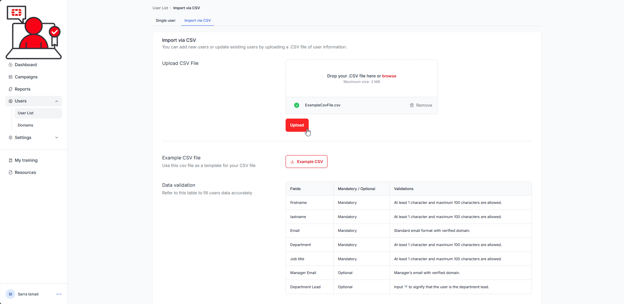Image resolution: width=624 pixels, height=304 pixels.
Task: Click the Manager Email field cell
Action: [x=309, y=273]
